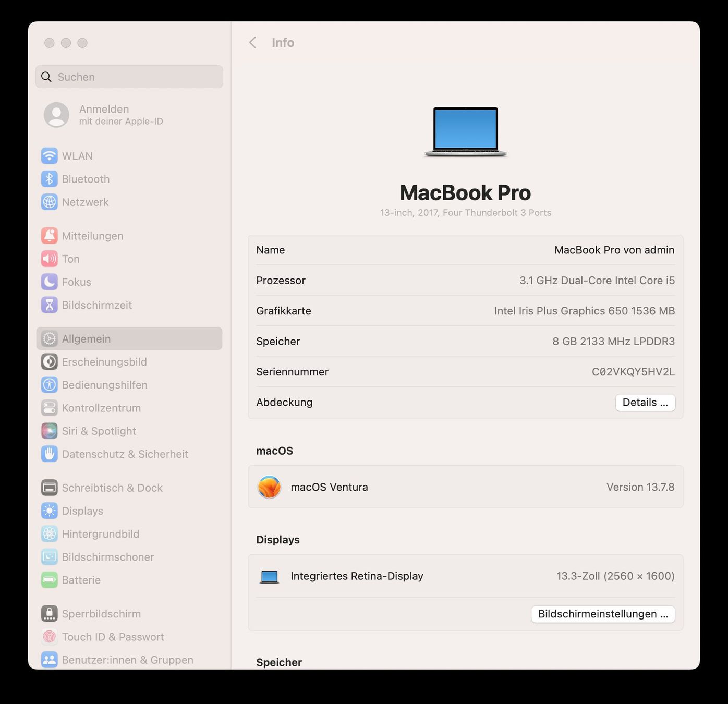Select Sperrbildschirm label in sidebar
Screen dimensions: 728x704
pyautogui.click(x=102, y=614)
